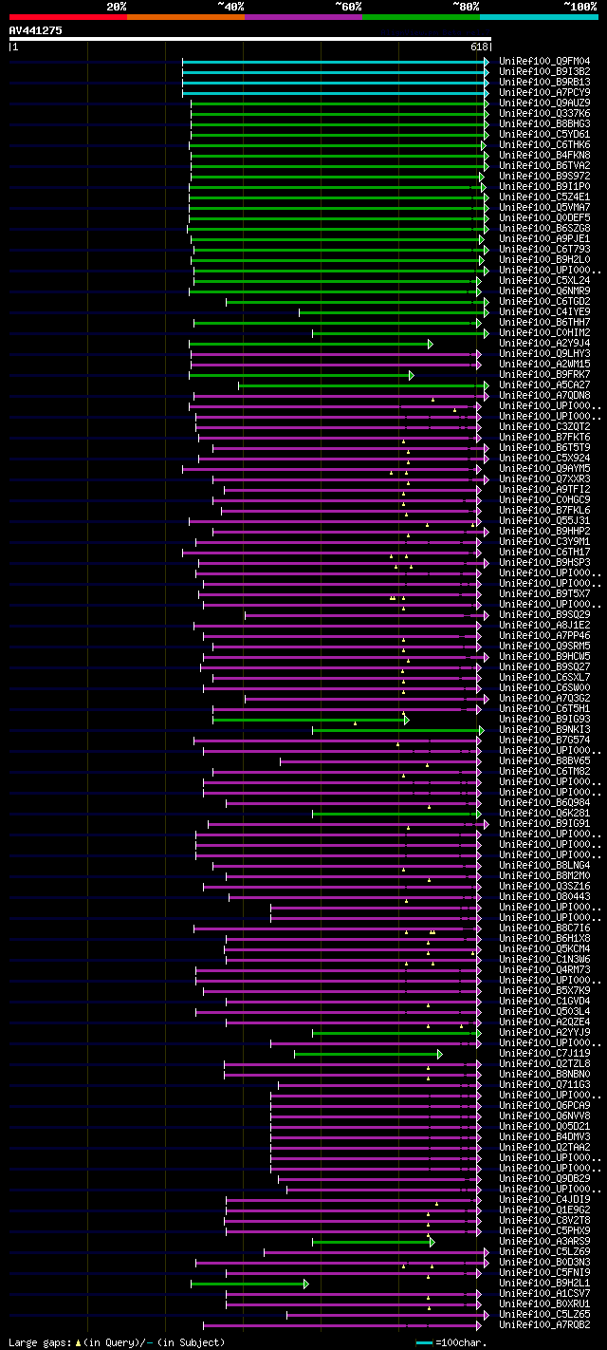The height and width of the screenshot is (1350, 607).
Task: Select hit label UniRef100_C3ZQT2
Action: [x=544, y=426]
